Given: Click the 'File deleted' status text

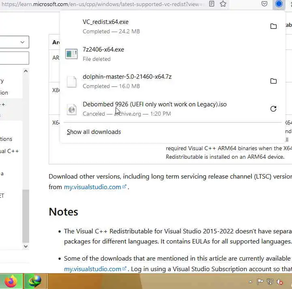Looking at the screenshot, I should click(97, 59).
